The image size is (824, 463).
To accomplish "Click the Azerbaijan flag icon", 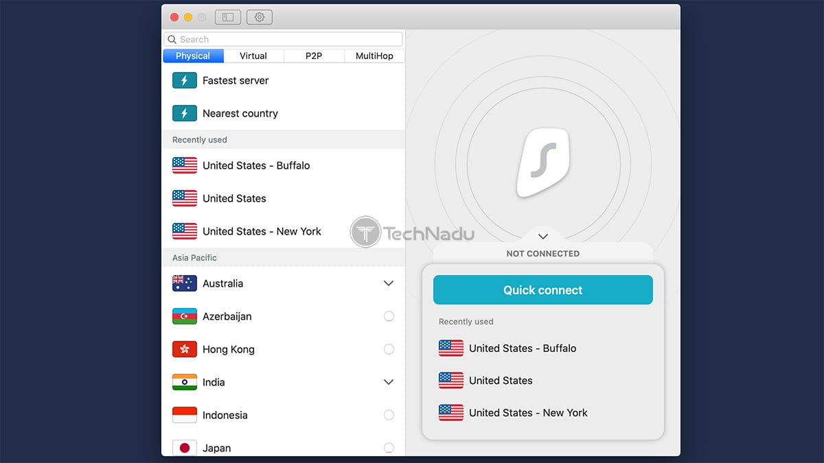I will point(185,316).
